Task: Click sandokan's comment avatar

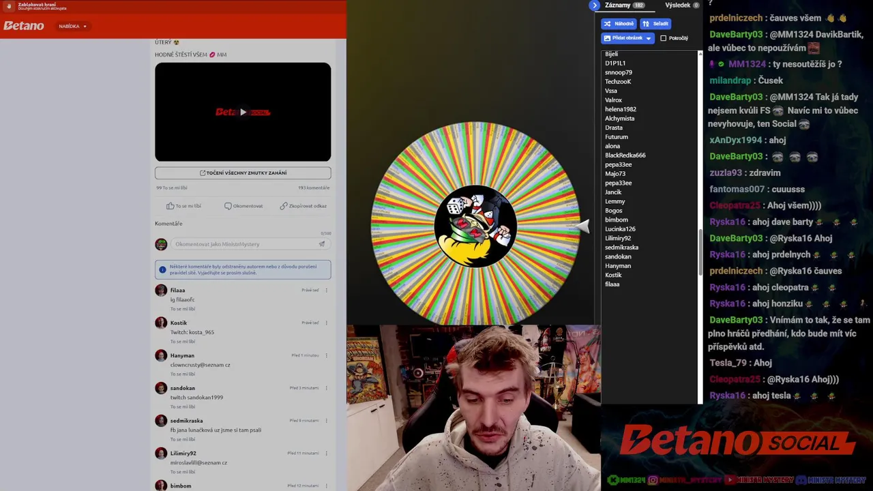Action: click(x=161, y=389)
